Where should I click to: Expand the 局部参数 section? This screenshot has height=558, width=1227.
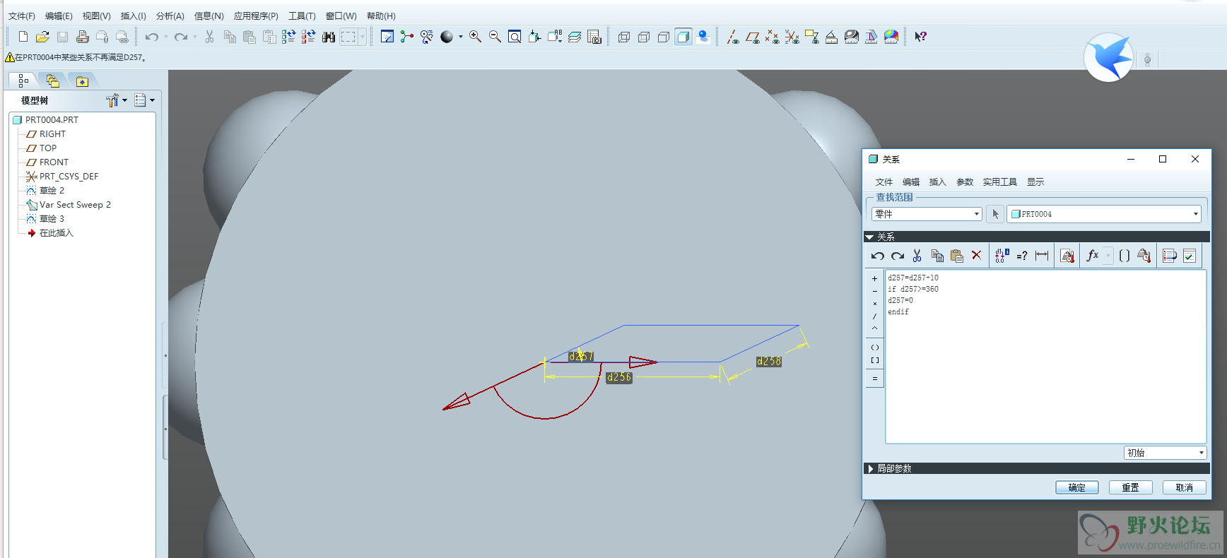(870, 469)
